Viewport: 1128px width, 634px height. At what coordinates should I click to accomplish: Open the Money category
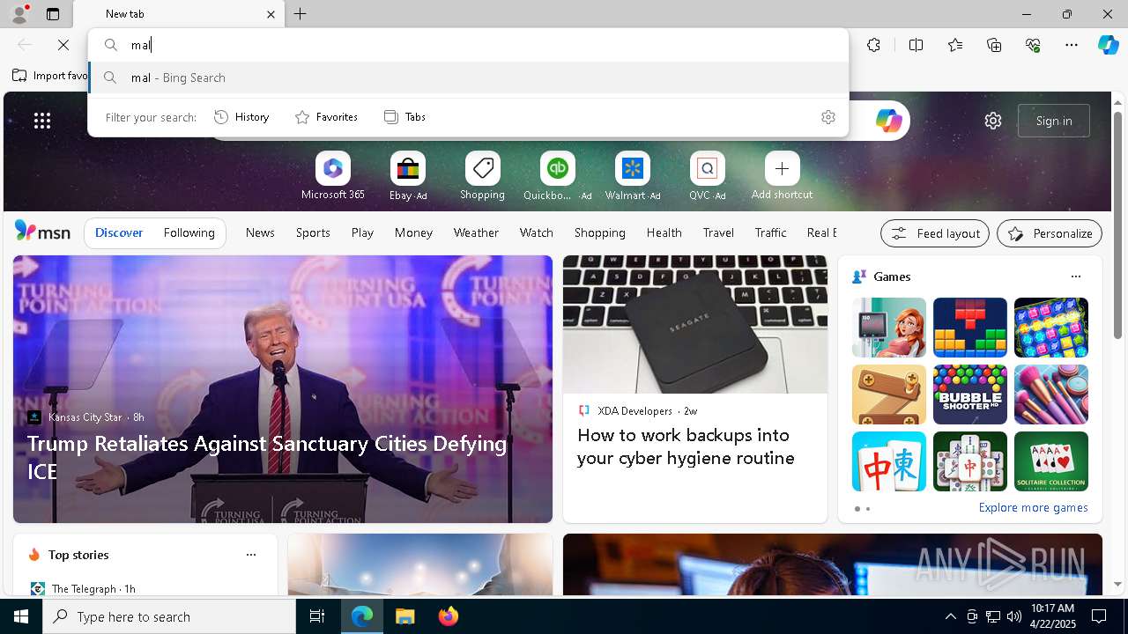click(x=413, y=232)
